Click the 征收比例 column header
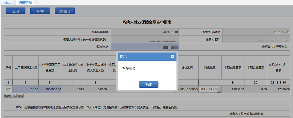Viewport: 293px width, 118px height. pyautogui.click(x=187, y=67)
